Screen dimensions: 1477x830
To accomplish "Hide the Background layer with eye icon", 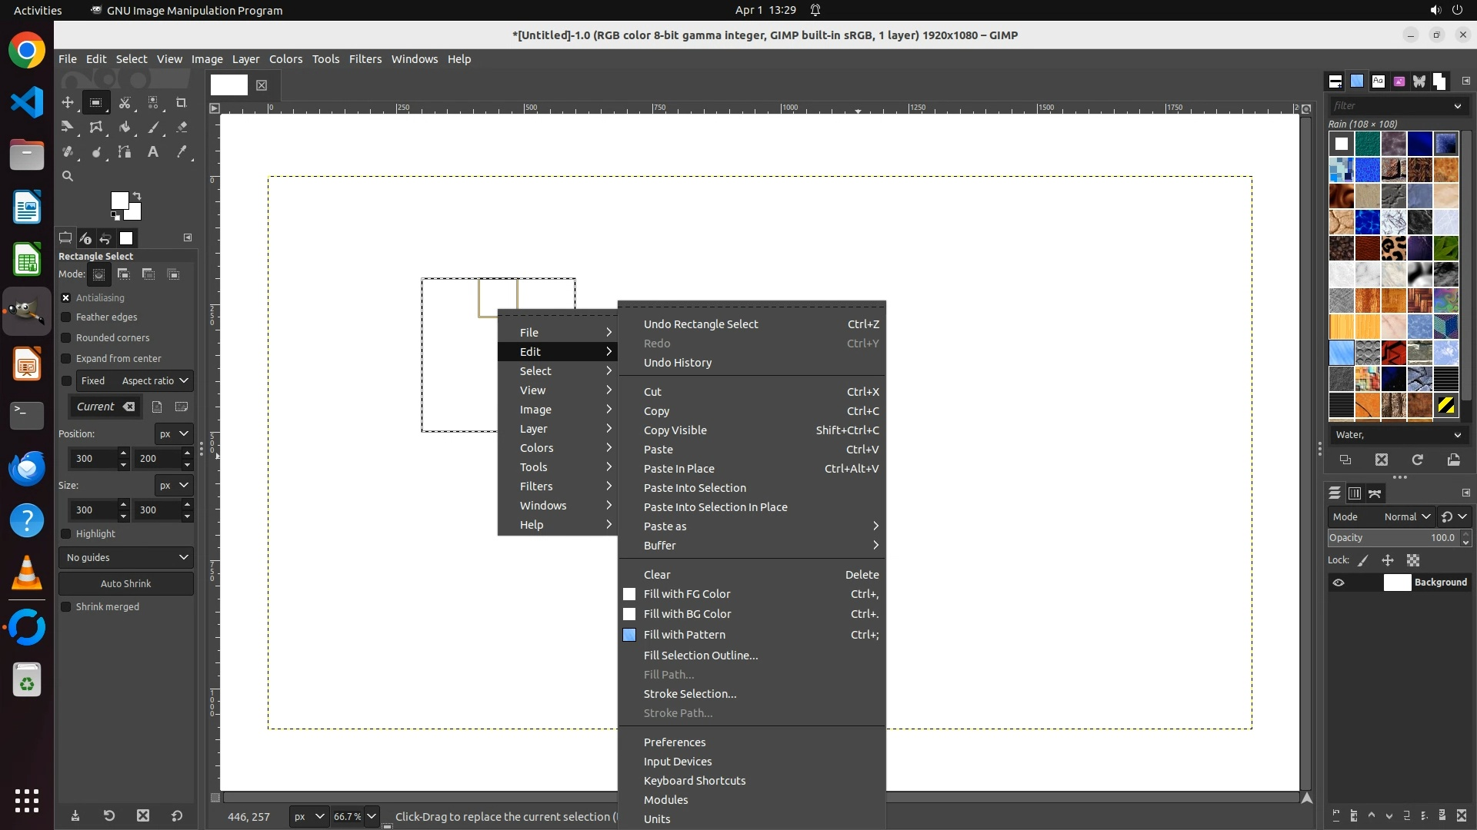I will pos(1339,583).
